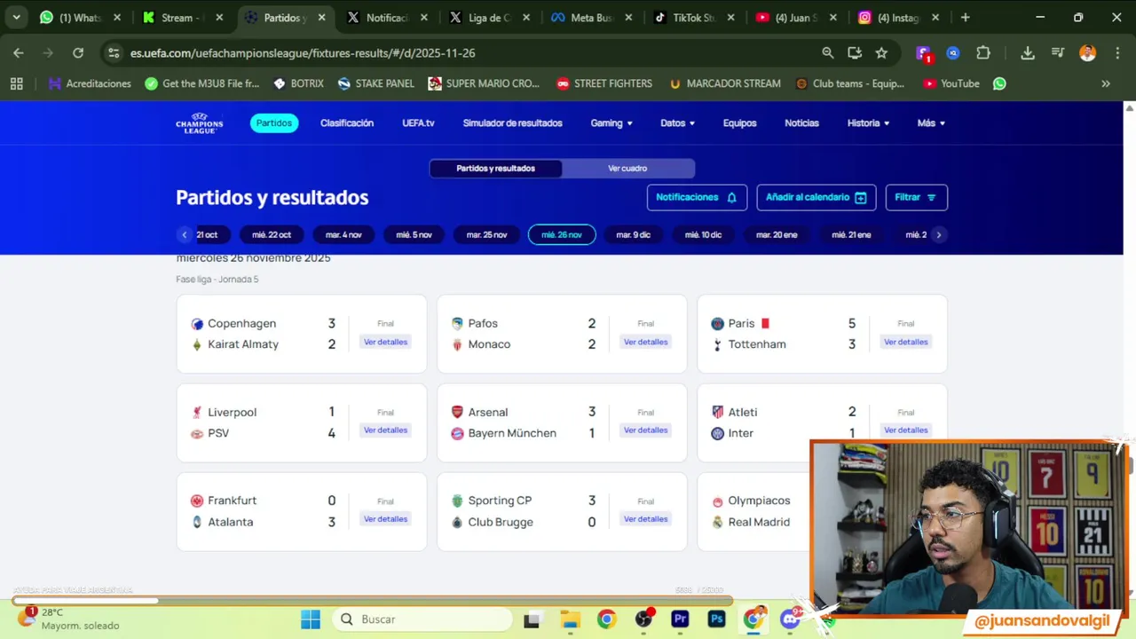Open the YouTube bookmark

[x=951, y=83]
